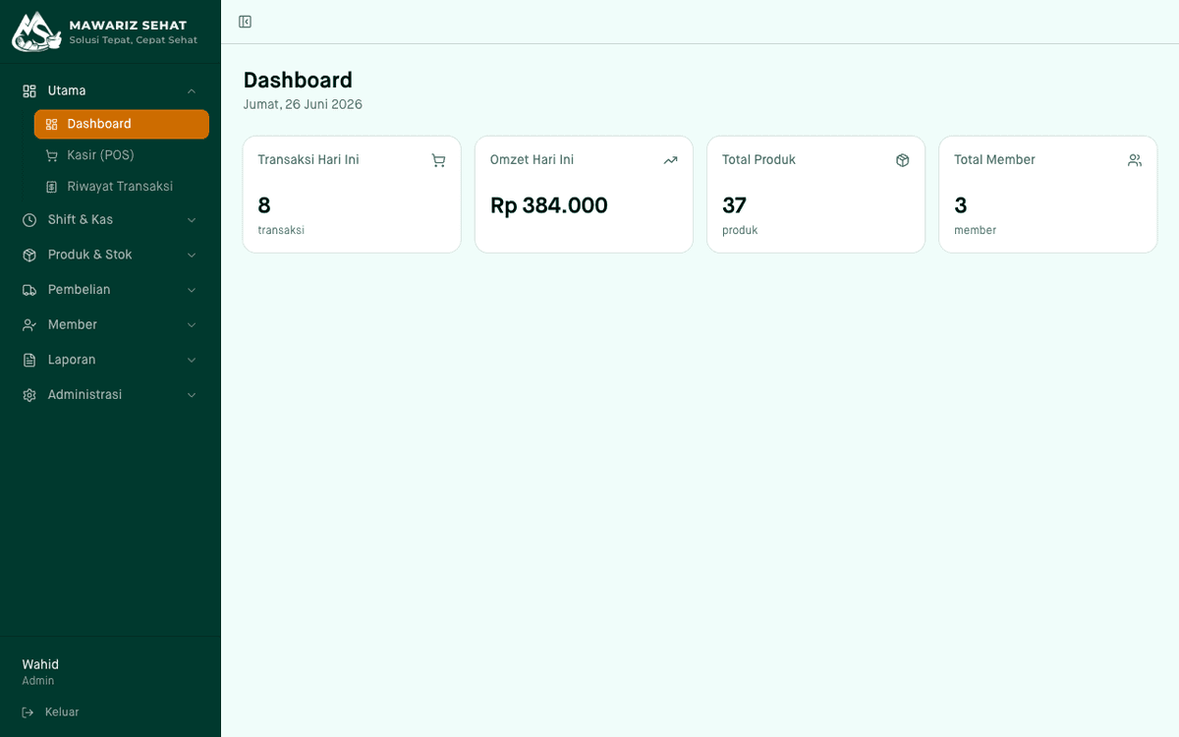Click the Shift & Kas clock icon
This screenshot has height=737, width=1179.
pos(29,220)
